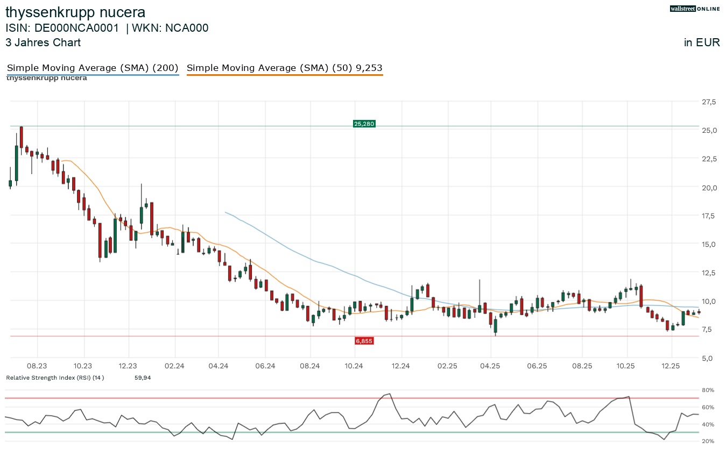
Task: Click the Relative Strength Index (RSI) label
Action: 55,377
